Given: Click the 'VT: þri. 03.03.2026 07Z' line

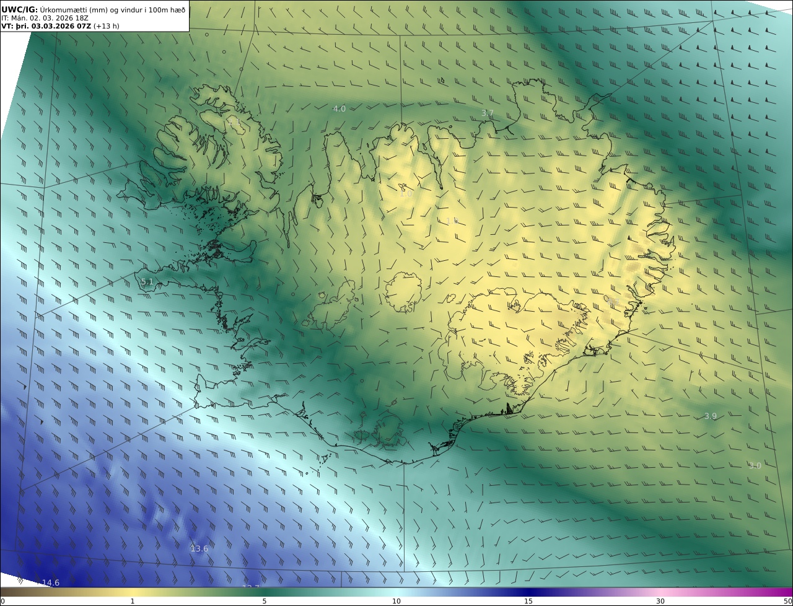Looking at the screenshot, I should tap(60, 26).
